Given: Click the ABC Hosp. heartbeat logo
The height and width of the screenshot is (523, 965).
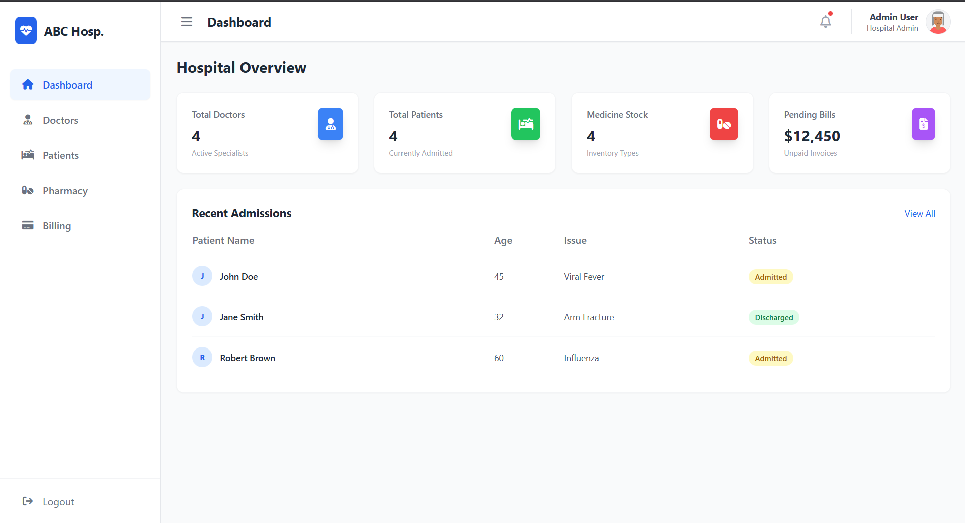Looking at the screenshot, I should coord(26,30).
